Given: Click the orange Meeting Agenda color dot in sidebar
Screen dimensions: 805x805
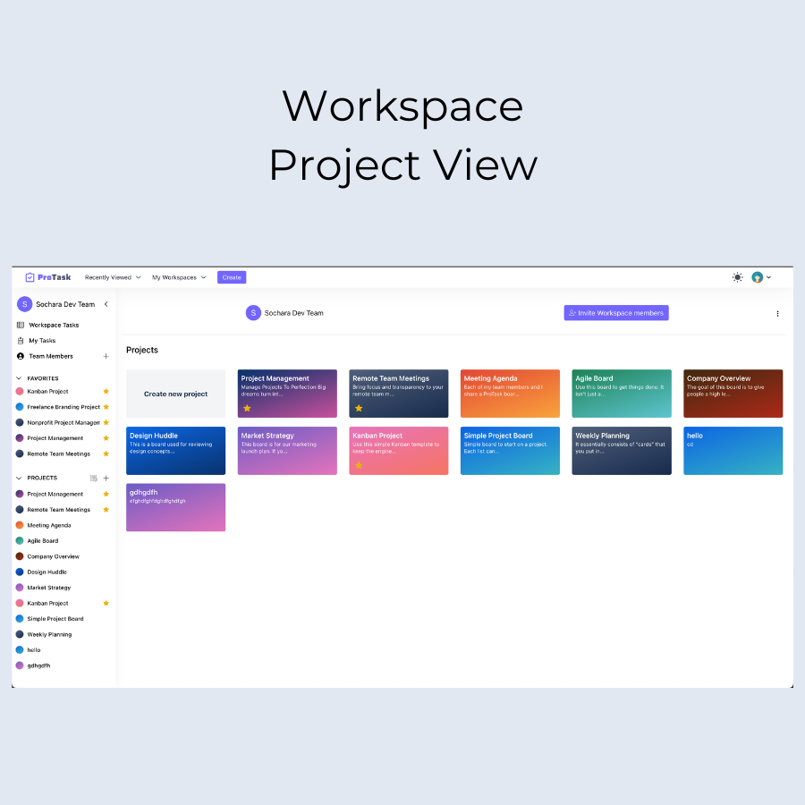Looking at the screenshot, I should point(20,525).
